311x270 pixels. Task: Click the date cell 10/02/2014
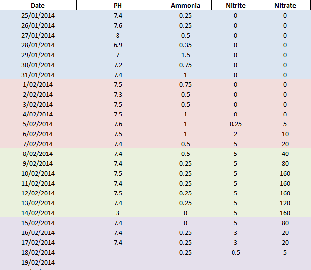click(38, 173)
